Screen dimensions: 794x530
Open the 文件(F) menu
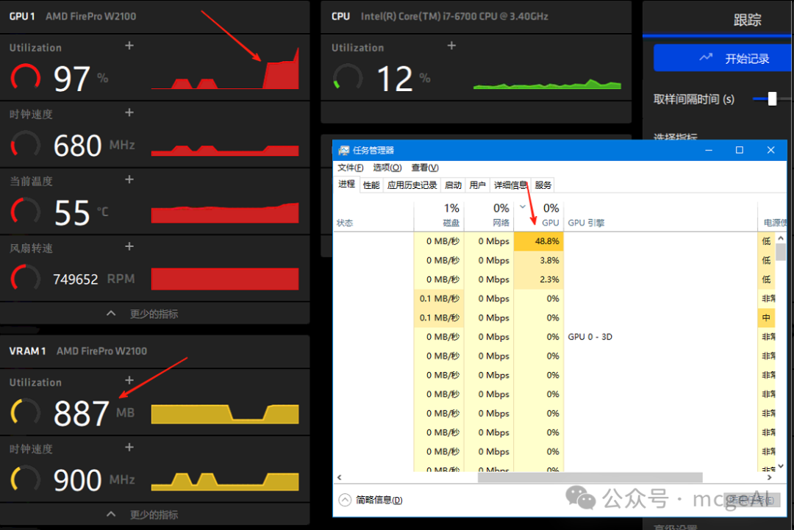tap(351, 168)
